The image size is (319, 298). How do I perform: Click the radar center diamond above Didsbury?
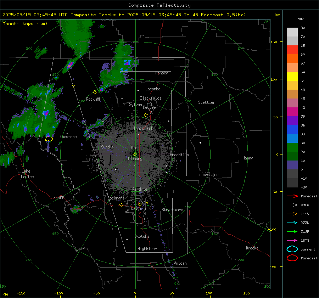pos(135,154)
